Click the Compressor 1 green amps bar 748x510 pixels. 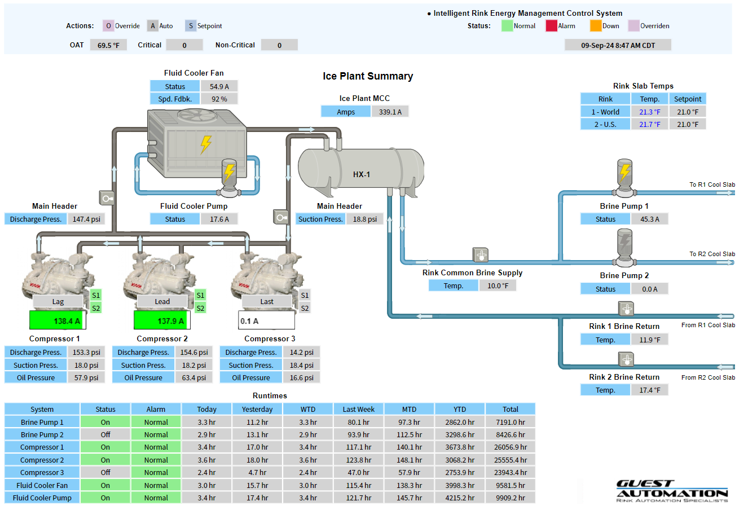55,320
